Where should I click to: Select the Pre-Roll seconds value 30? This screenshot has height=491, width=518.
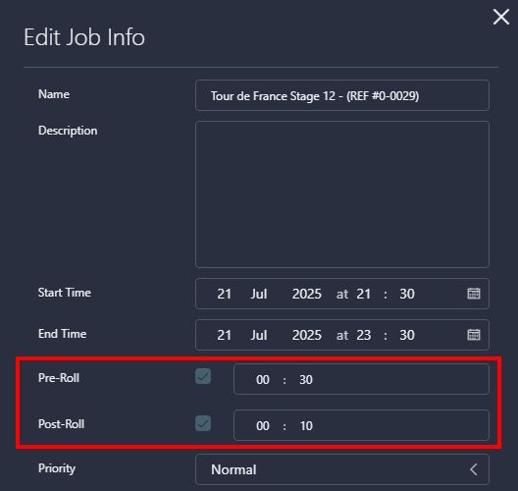[306, 380]
